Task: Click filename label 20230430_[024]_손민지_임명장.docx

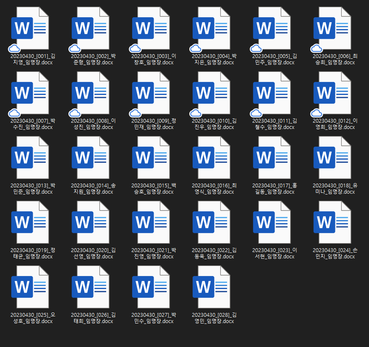Action: point(335,253)
